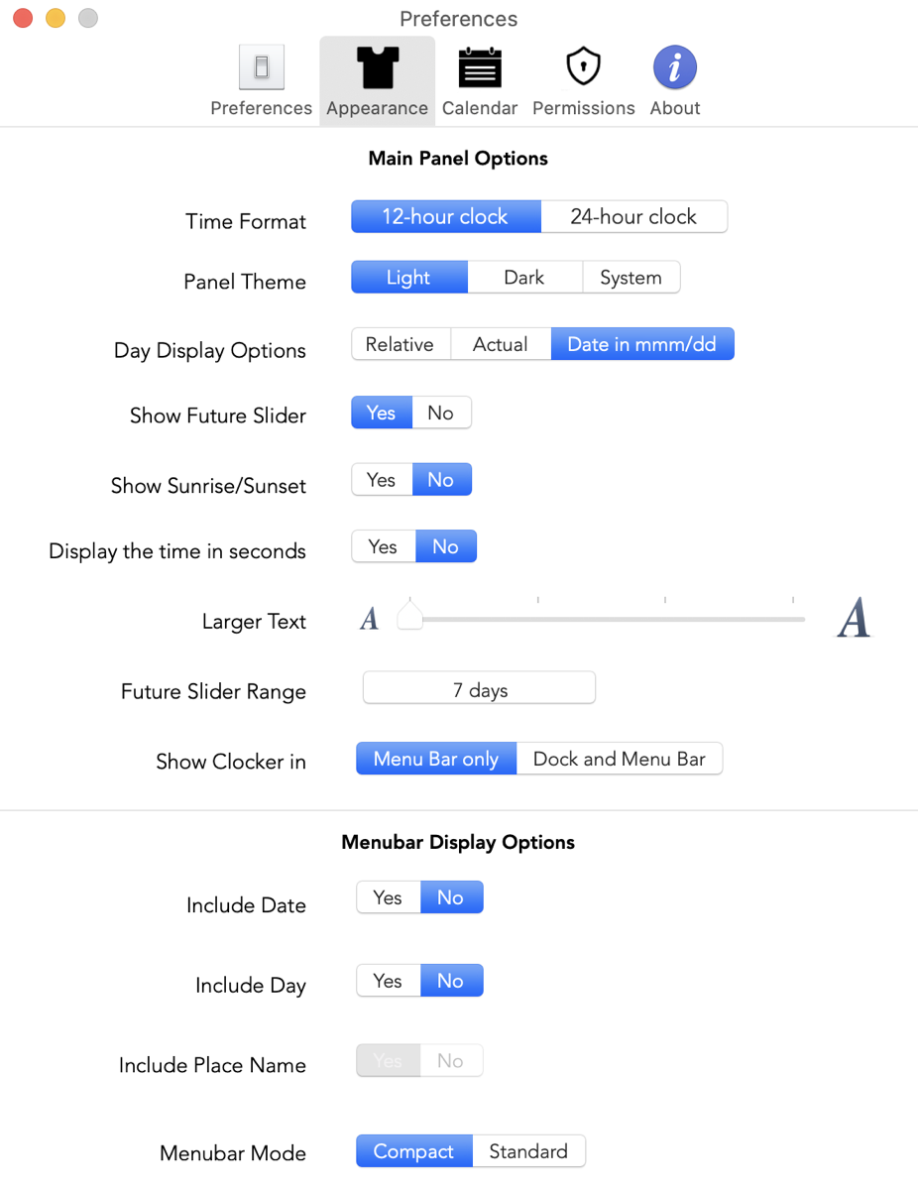Image resolution: width=918 pixels, height=1190 pixels.
Task: Open the Future Slider Range dropdown
Action: (479, 689)
